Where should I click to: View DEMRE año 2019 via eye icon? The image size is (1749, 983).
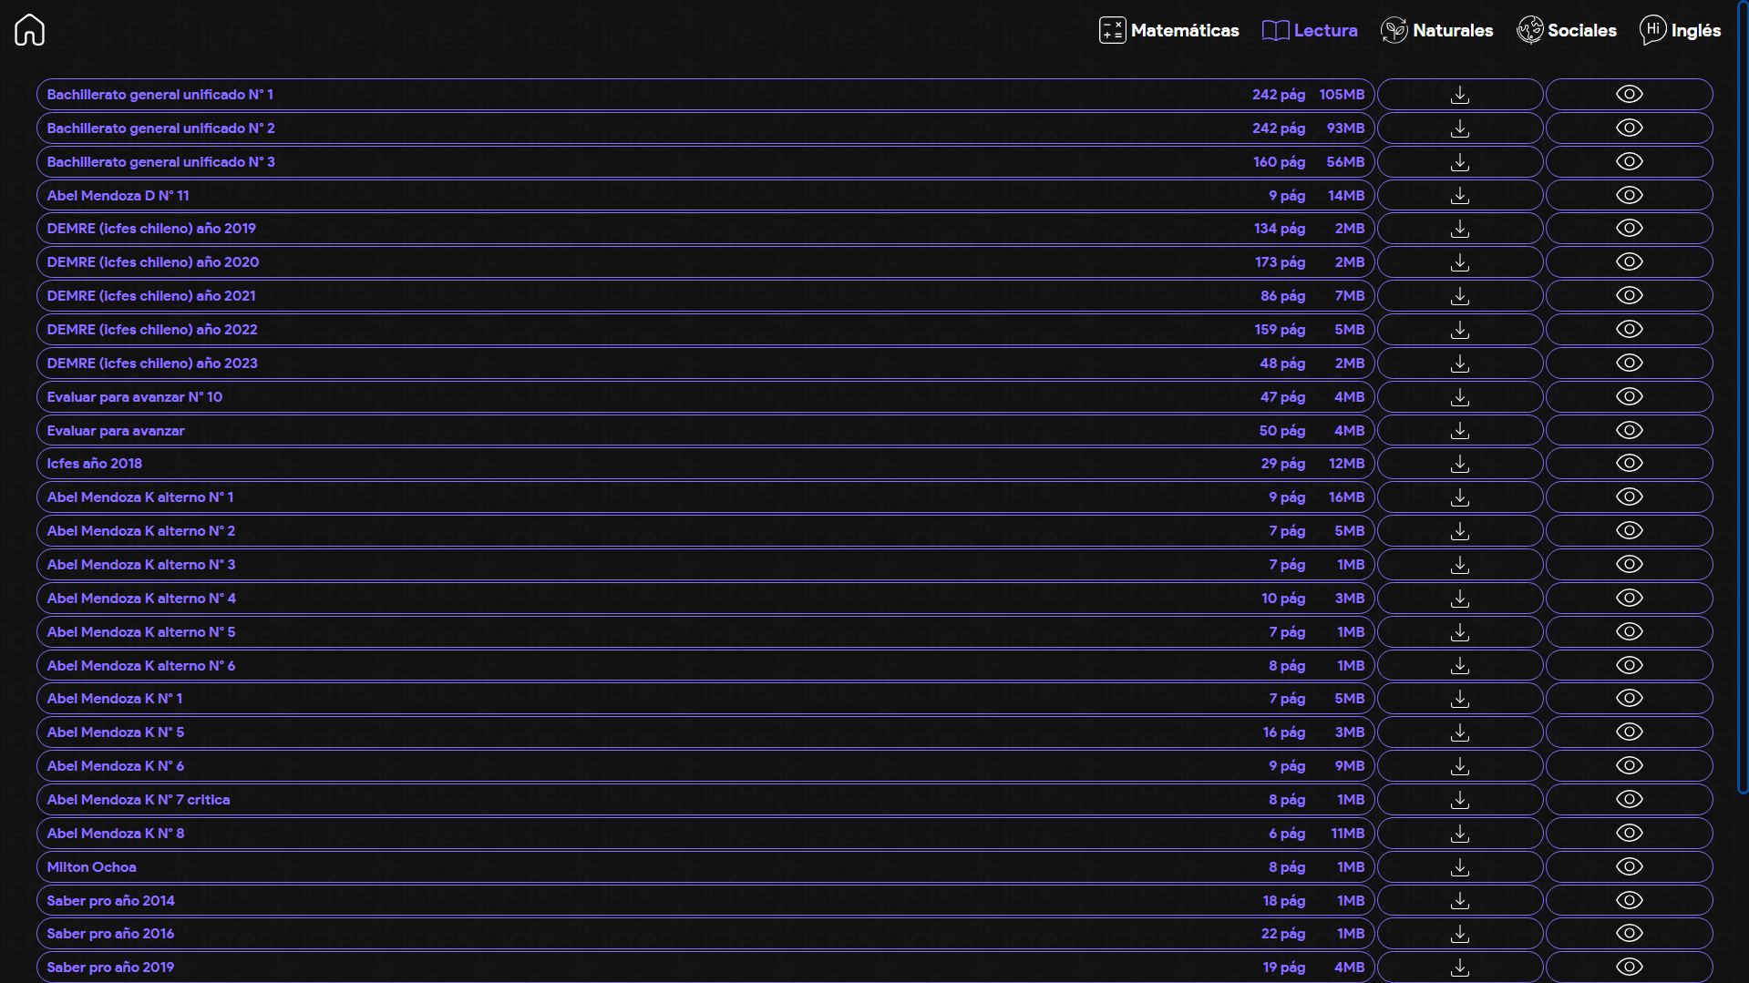[1630, 229]
